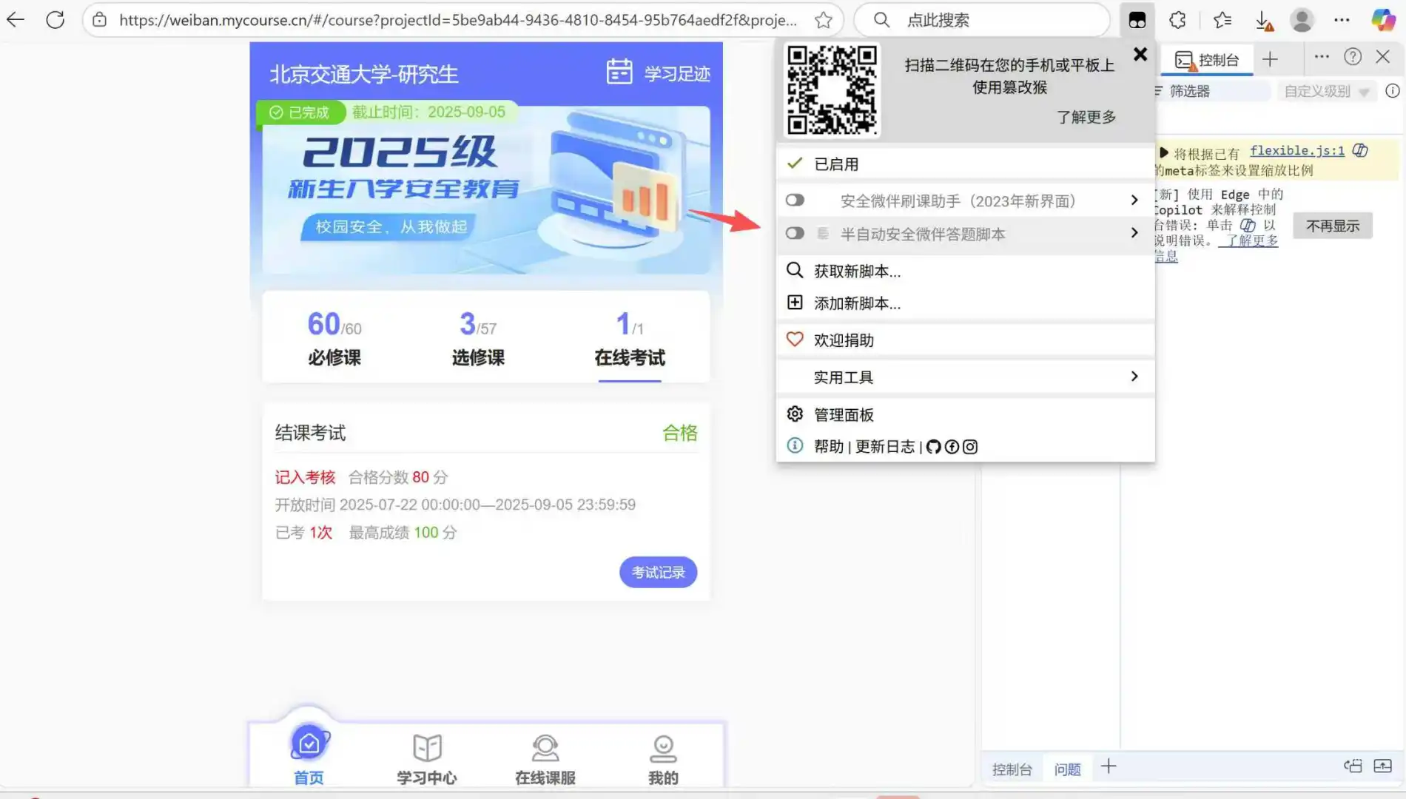Screen dimensions: 1406x799
Task: Click 已启用 to disable Tampermonkey
Action: pos(836,163)
